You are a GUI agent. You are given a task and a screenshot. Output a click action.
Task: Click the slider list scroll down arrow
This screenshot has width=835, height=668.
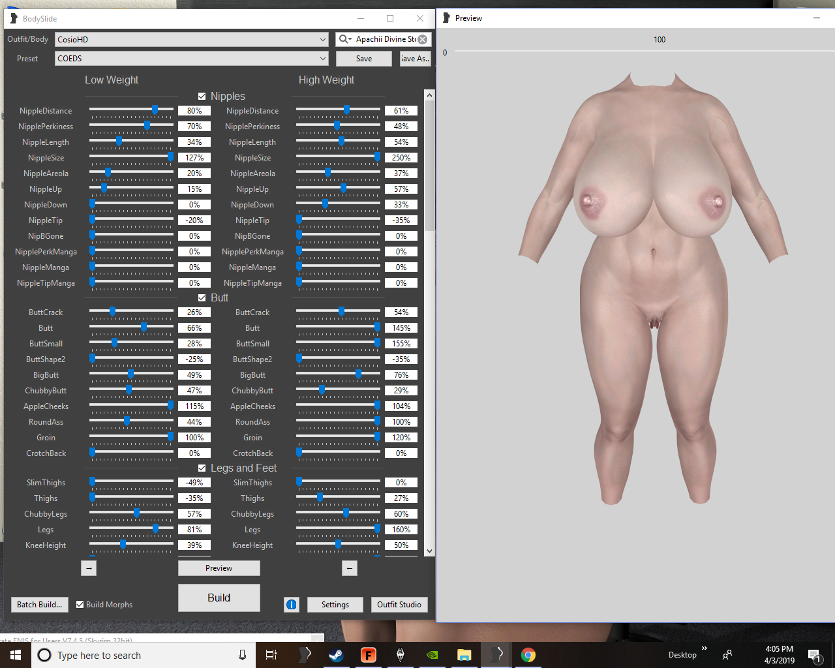tap(429, 551)
